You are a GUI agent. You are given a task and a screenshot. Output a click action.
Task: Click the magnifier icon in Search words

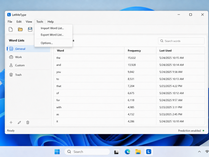162,41
